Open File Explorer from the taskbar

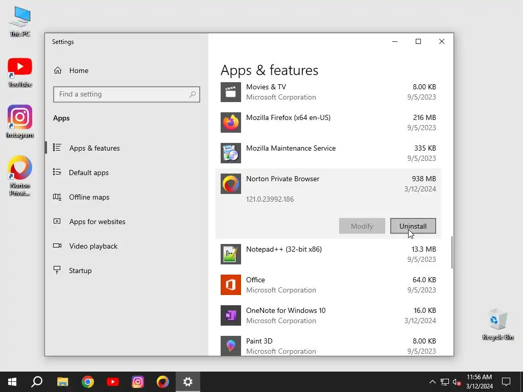point(62,382)
